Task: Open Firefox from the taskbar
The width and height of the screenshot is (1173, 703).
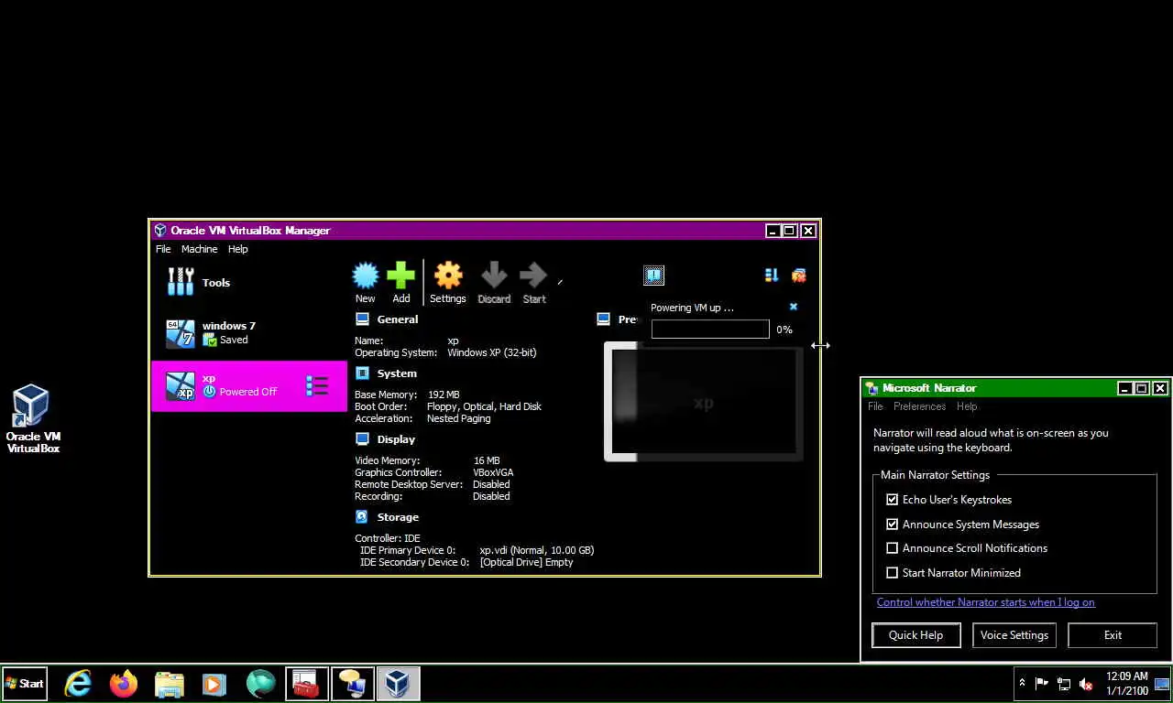Action: (x=123, y=684)
